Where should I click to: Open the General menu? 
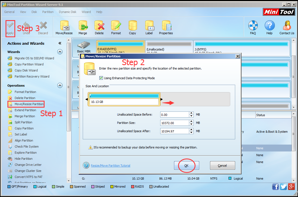pos(9,12)
